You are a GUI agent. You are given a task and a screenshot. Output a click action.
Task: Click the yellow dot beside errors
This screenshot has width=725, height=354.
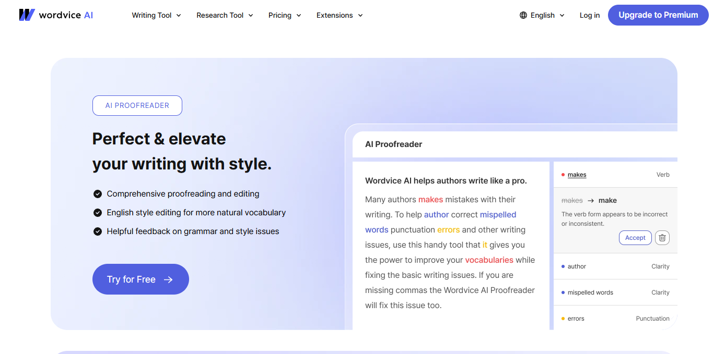[x=563, y=319]
